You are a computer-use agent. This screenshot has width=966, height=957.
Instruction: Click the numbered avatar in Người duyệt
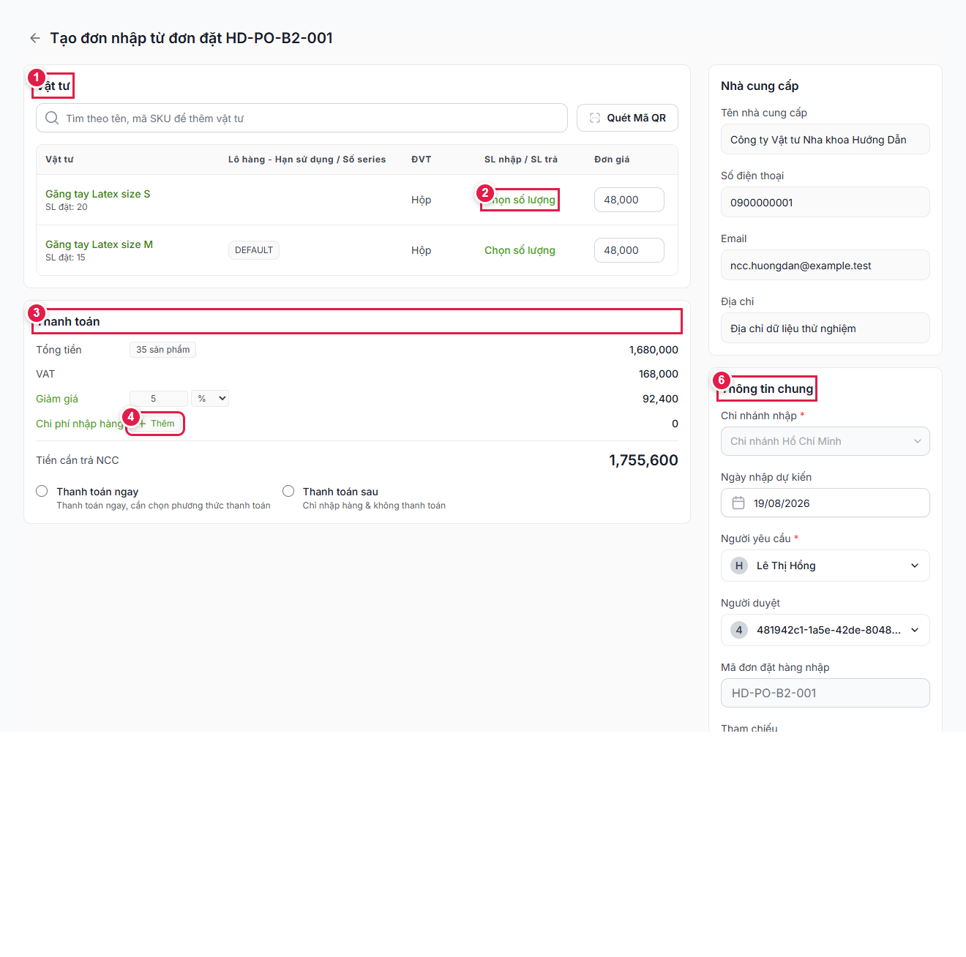(x=739, y=630)
